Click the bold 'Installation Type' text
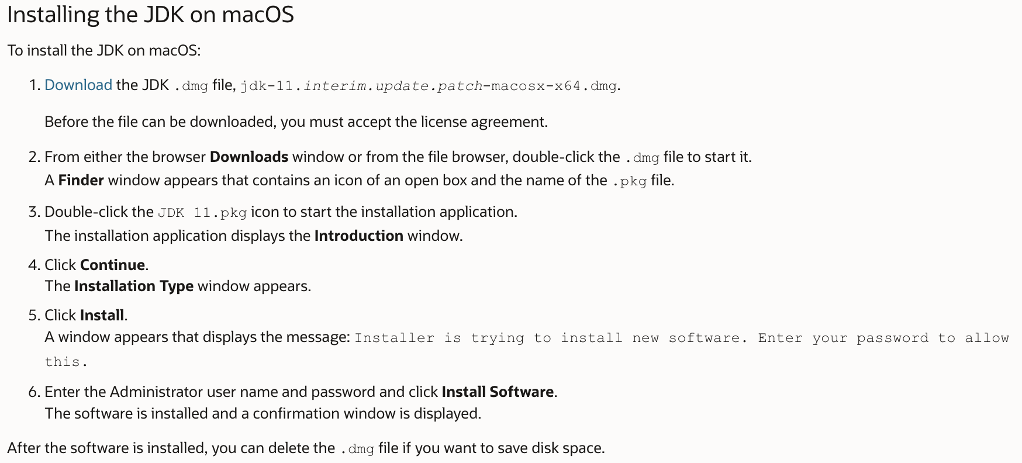The width and height of the screenshot is (1022, 463). (x=134, y=286)
